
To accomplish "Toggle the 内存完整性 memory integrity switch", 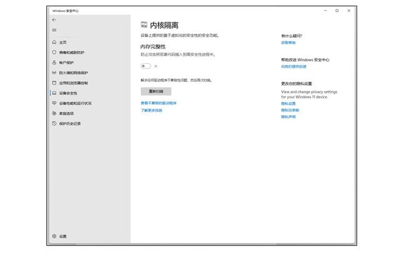I will coord(146,66).
